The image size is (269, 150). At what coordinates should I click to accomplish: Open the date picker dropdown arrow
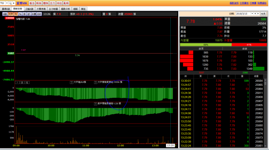coord(252,14)
